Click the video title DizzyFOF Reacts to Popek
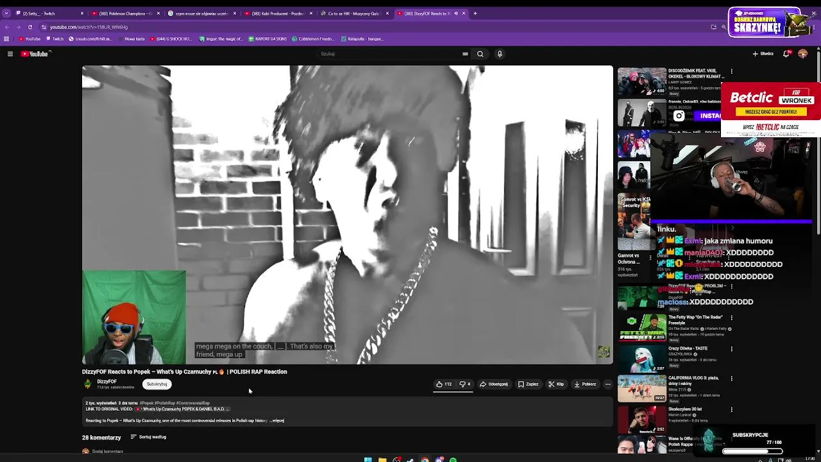 pyautogui.click(x=185, y=372)
